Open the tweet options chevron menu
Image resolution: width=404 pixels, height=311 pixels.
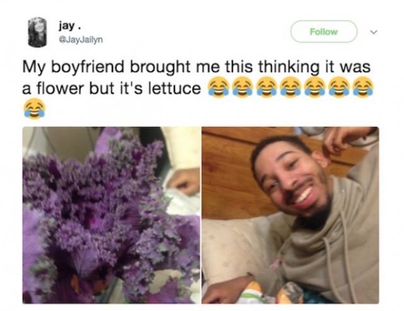point(373,32)
